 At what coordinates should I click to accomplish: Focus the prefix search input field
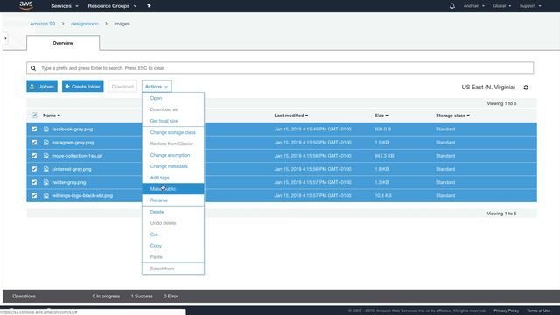coord(280,68)
